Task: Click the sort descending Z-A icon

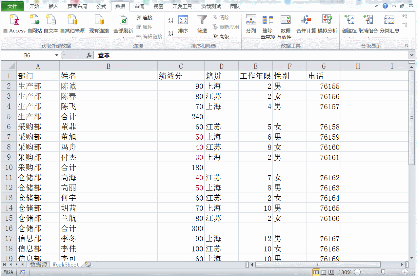Action: tap(171, 33)
